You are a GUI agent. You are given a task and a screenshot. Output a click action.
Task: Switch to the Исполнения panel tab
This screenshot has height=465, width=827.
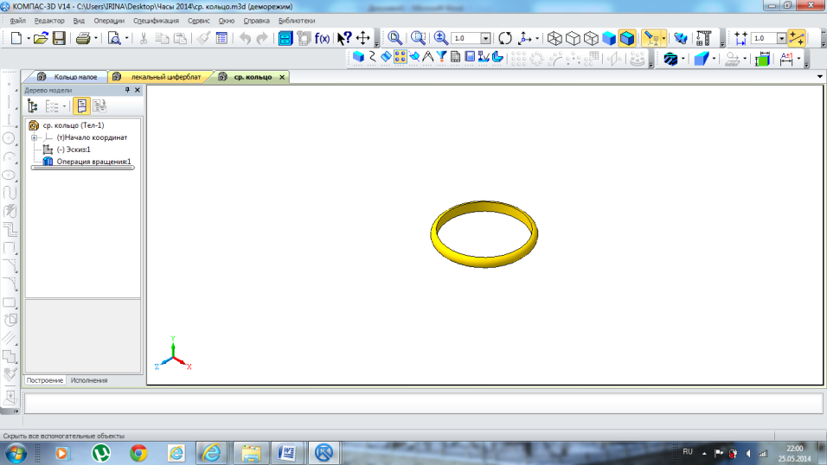[x=89, y=380]
